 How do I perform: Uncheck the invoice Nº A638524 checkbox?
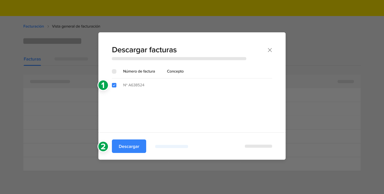[114, 85]
